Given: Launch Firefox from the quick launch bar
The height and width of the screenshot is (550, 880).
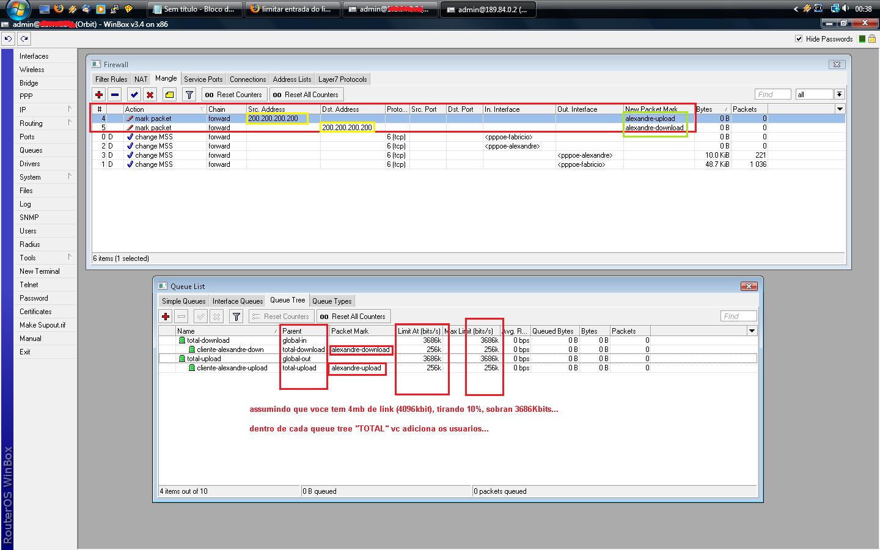Looking at the screenshot, I should click(x=59, y=9).
